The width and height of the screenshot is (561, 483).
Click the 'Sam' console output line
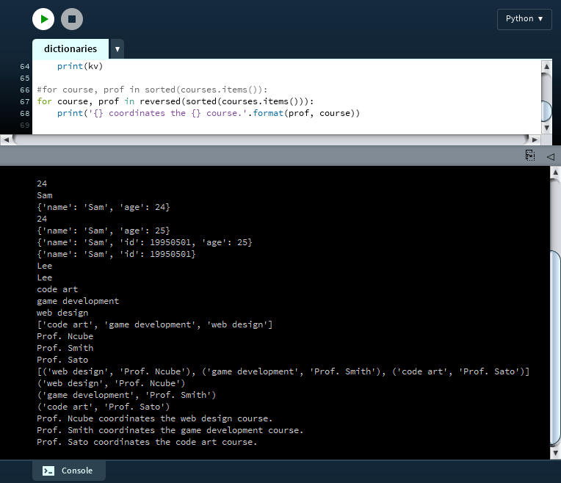click(x=45, y=195)
